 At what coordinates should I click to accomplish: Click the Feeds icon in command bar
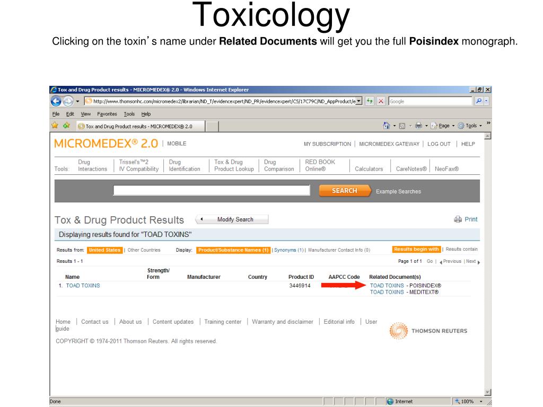point(402,126)
